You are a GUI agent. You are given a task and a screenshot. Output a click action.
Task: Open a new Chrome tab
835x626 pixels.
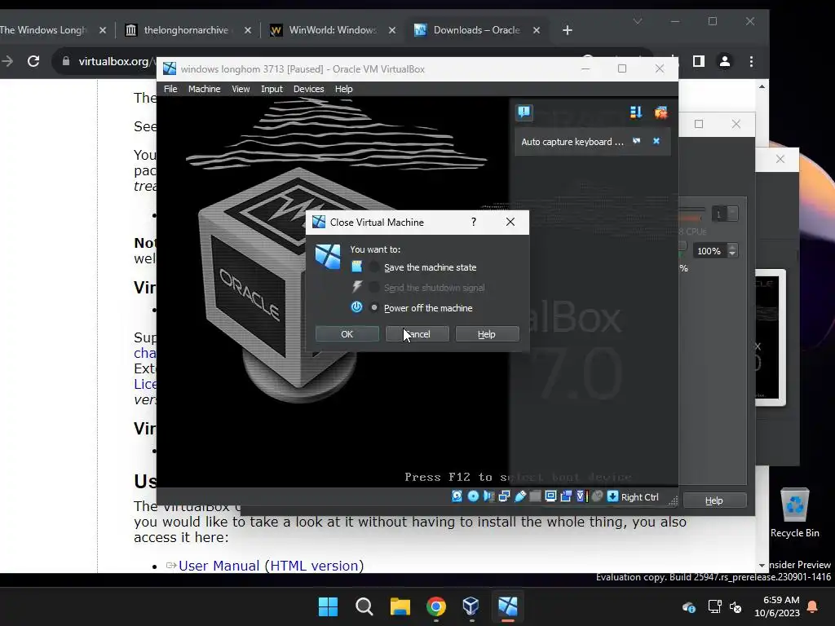pyautogui.click(x=568, y=30)
